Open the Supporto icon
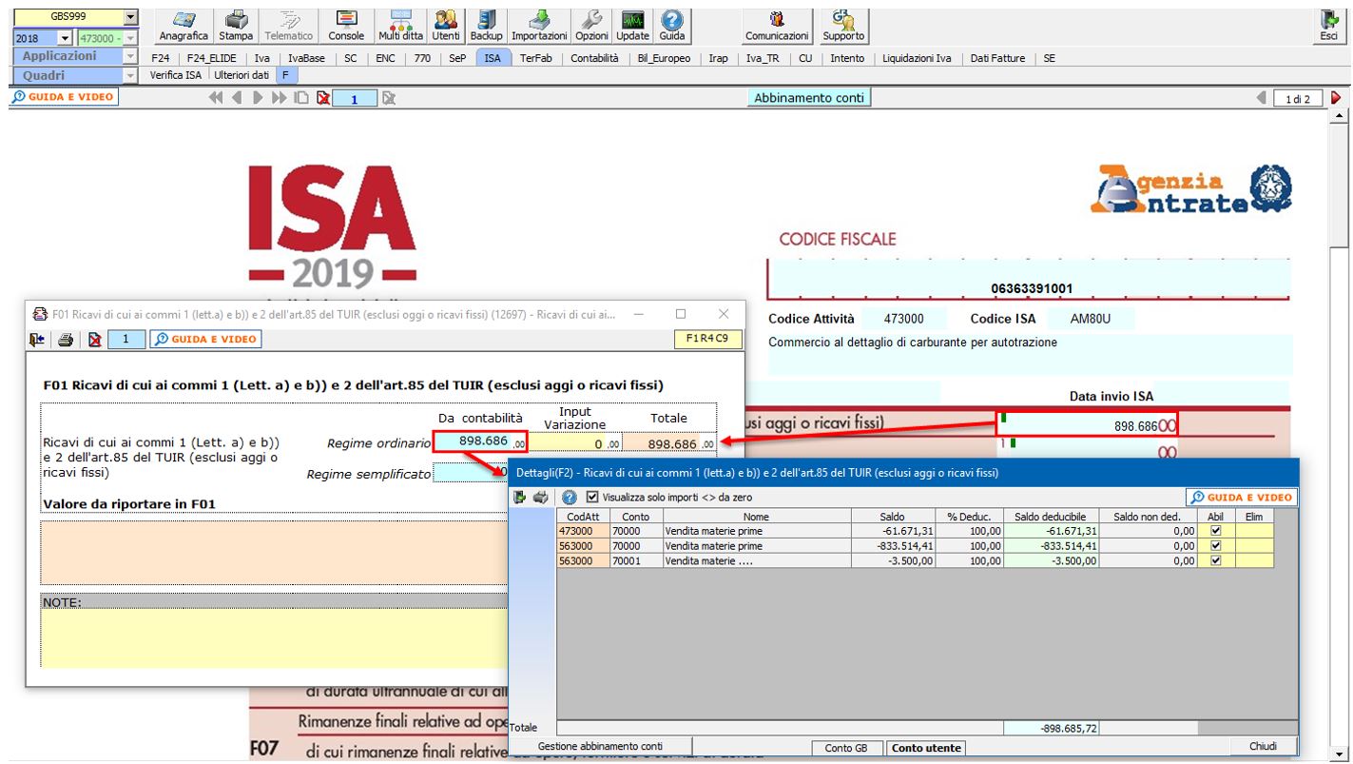The width and height of the screenshot is (1353, 764). click(x=843, y=24)
